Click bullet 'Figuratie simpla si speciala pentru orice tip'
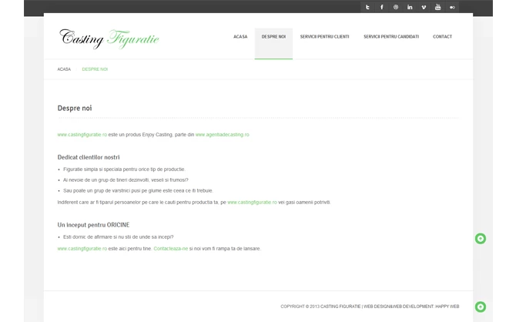Screen dimensions: 516x322 [124, 169]
